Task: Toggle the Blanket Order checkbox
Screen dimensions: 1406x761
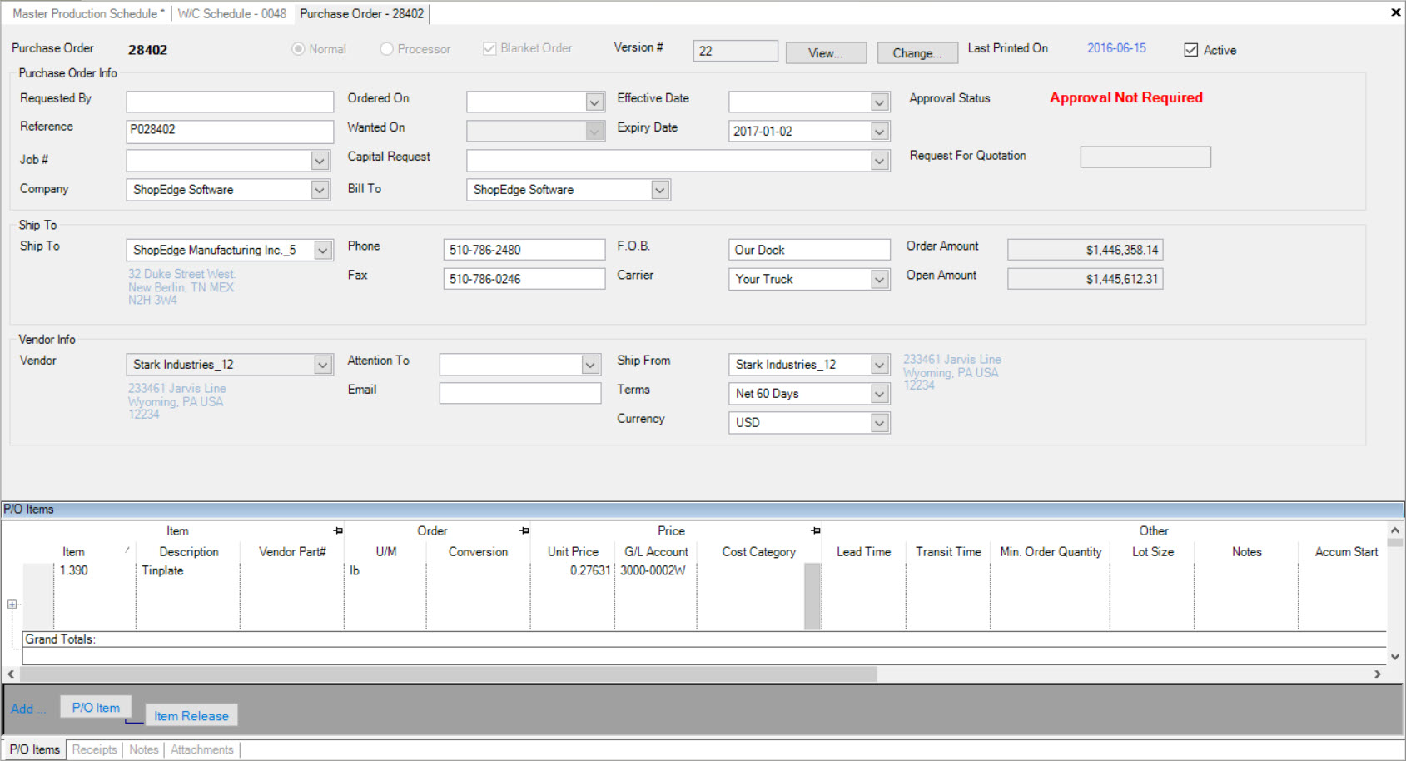Action: point(489,48)
